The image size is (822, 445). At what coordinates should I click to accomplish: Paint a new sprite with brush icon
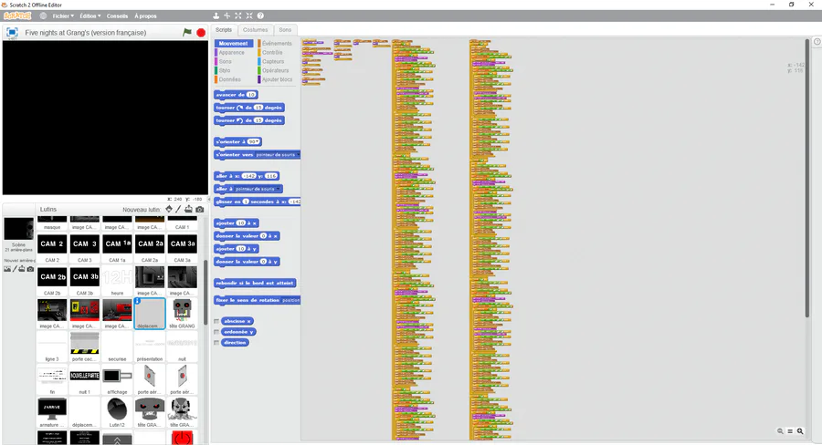coord(178,209)
